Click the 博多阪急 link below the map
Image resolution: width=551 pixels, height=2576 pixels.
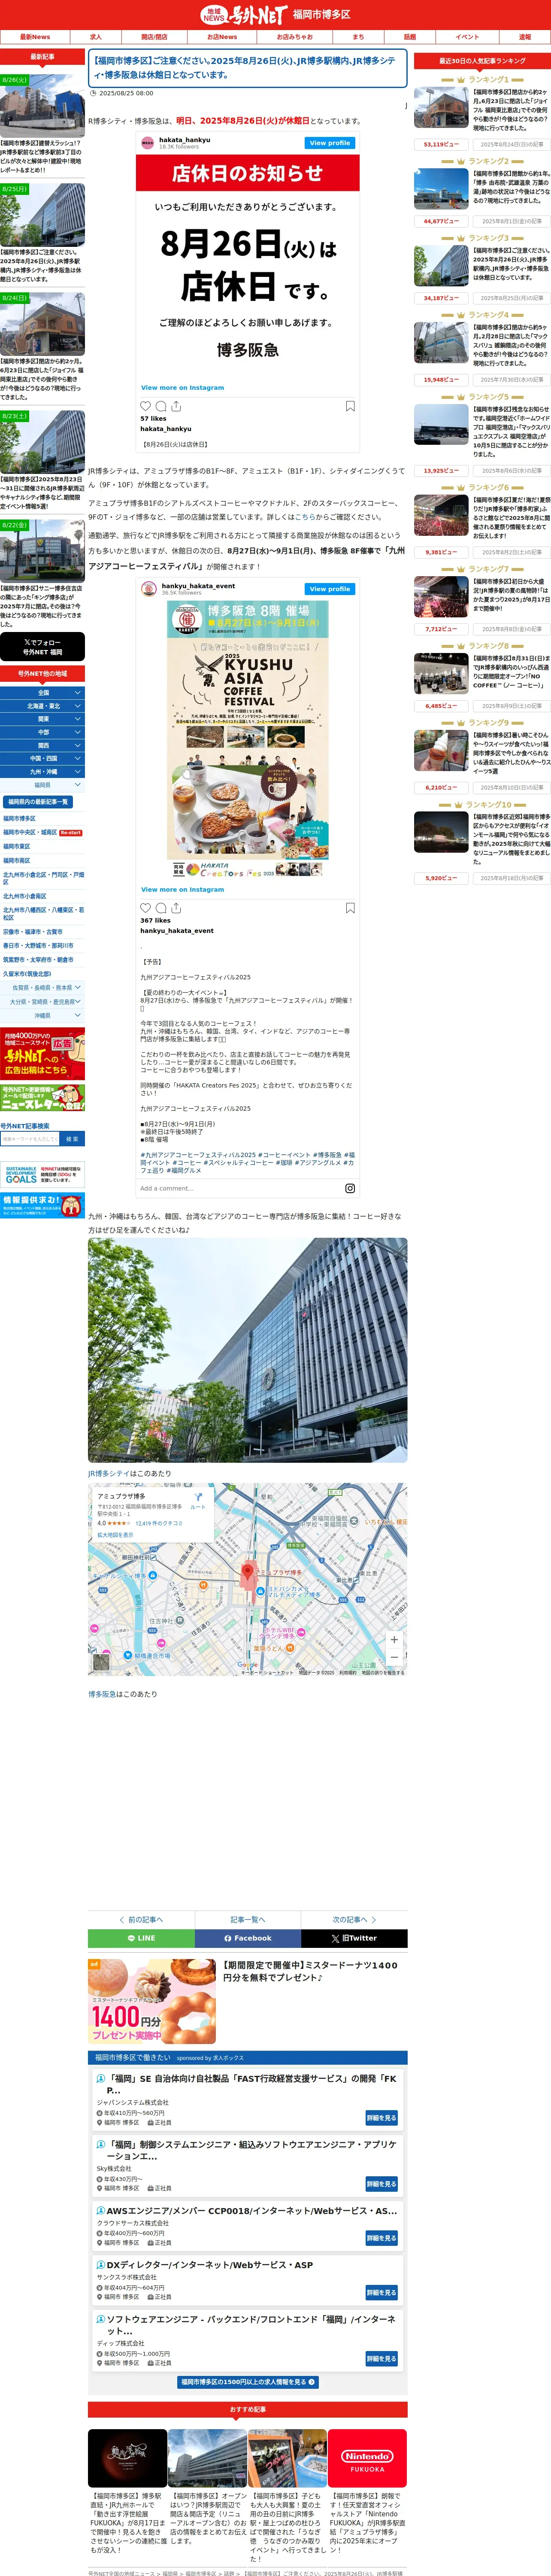tap(102, 1694)
